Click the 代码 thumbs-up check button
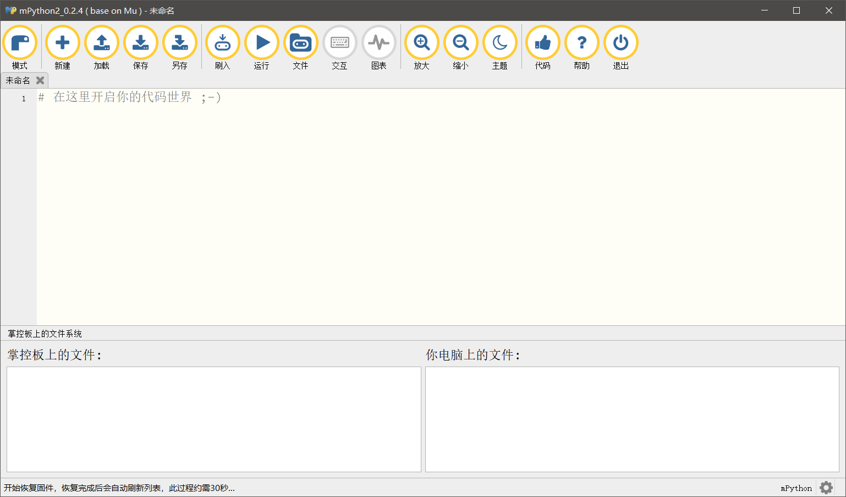The width and height of the screenshot is (846, 497). point(543,48)
